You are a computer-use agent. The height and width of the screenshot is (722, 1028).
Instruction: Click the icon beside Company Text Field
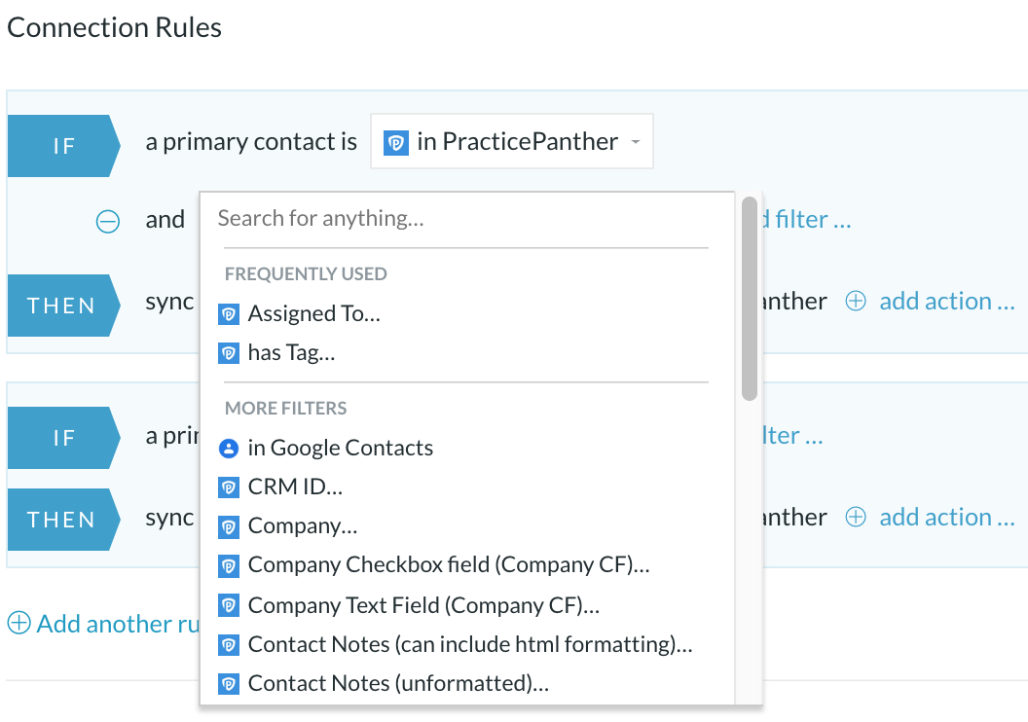click(x=228, y=606)
